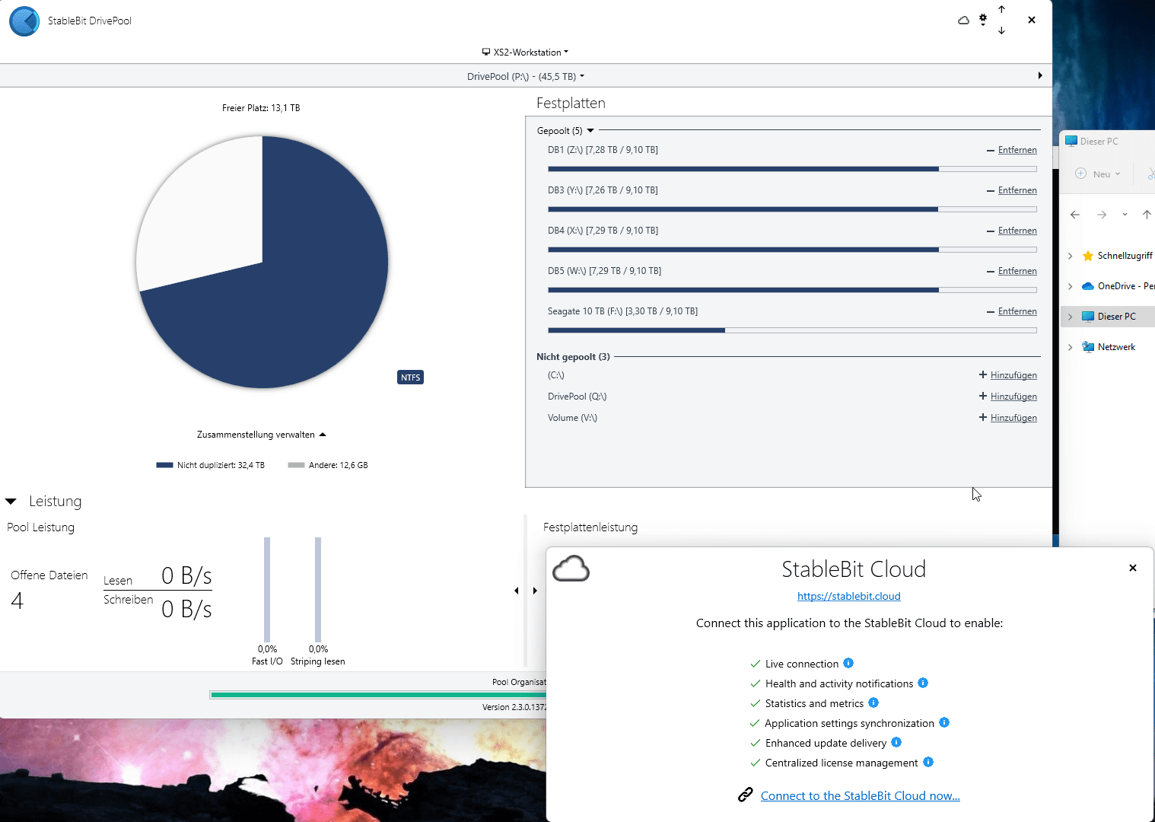Screen dimensions: 1155x822
Task: Collapse the Leistung section
Action: [x=11, y=502]
